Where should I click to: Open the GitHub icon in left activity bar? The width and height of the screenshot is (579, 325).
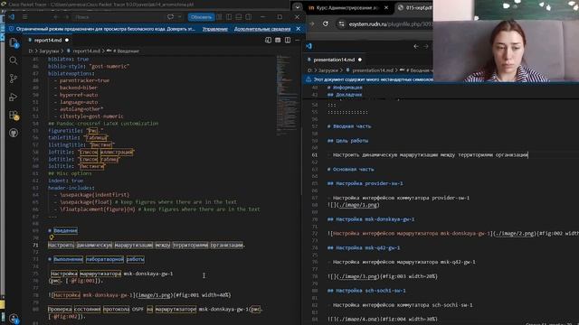pos(14,133)
